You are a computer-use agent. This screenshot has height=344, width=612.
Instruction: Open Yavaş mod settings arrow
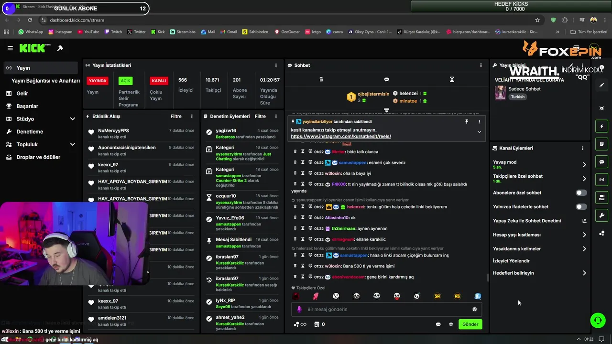pyautogui.click(x=584, y=165)
